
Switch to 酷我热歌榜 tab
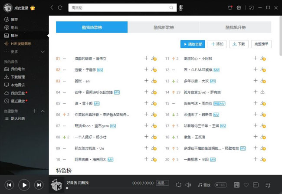pyautogui.click(x=92, y=27)
